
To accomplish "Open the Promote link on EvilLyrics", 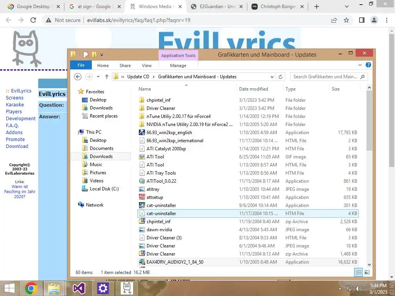I will pos(15,139).
